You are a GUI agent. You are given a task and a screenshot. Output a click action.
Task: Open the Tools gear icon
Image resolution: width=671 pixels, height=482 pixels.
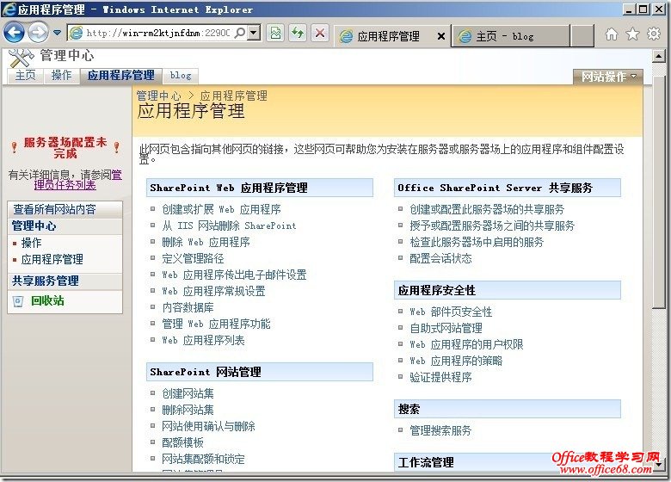pyautogui.click(x=654, y=34)
